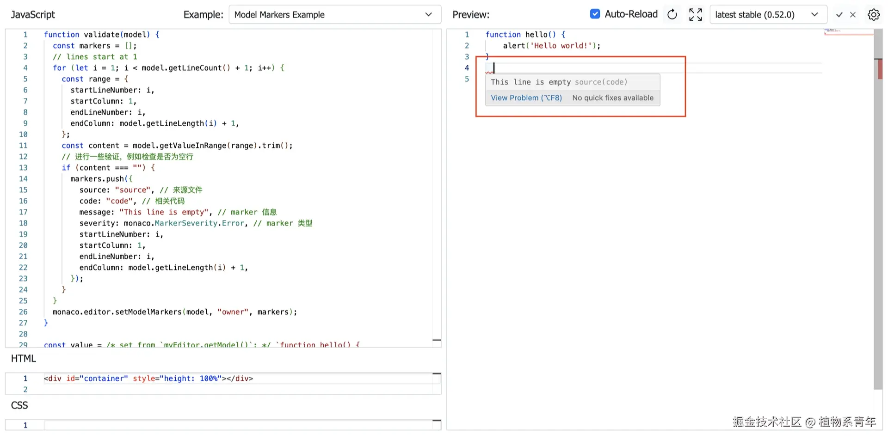
Task: Click the collapse handle of JavaScript editor
Action: (436, 340)
